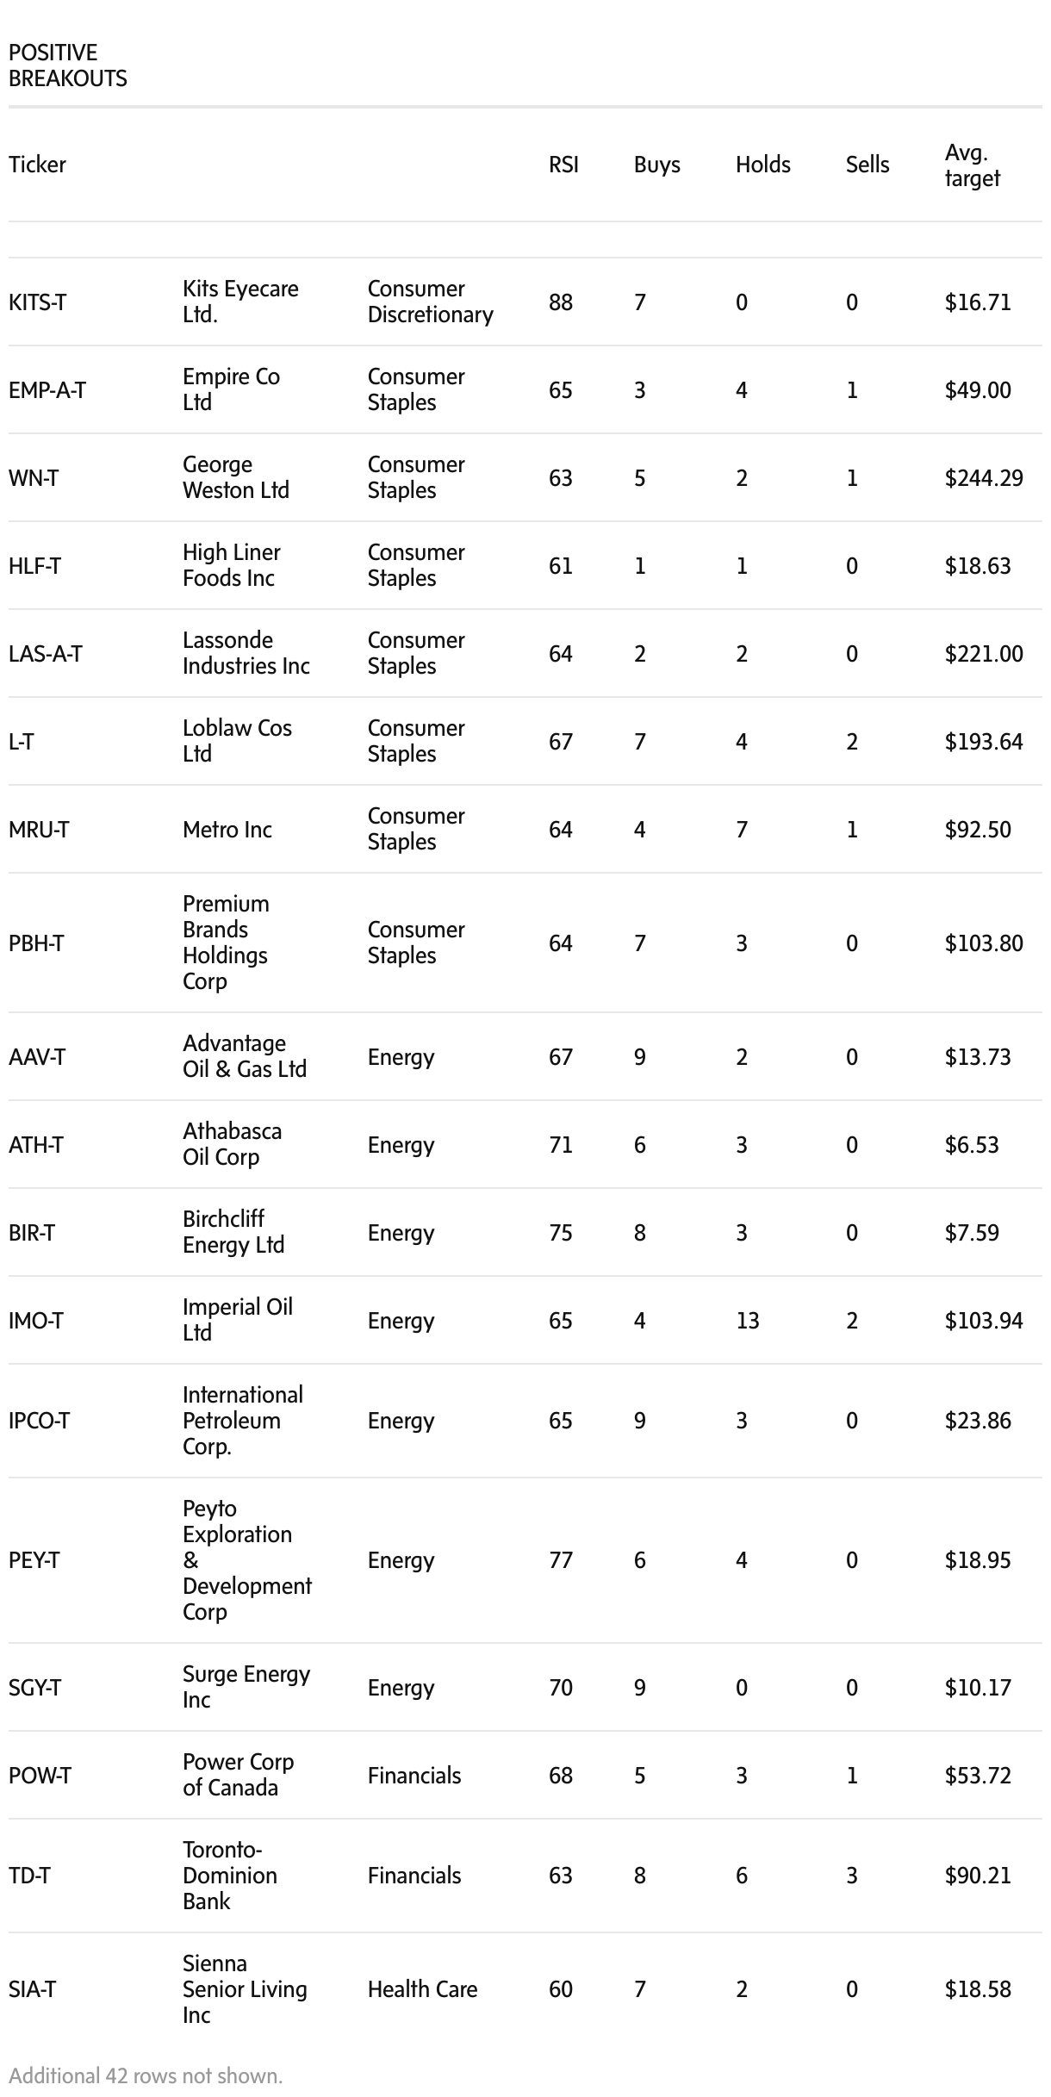Click the 'Additional 42 rows not shown' note
This screenshot has width=1051, height=2097.
(x=146, y=2075)
